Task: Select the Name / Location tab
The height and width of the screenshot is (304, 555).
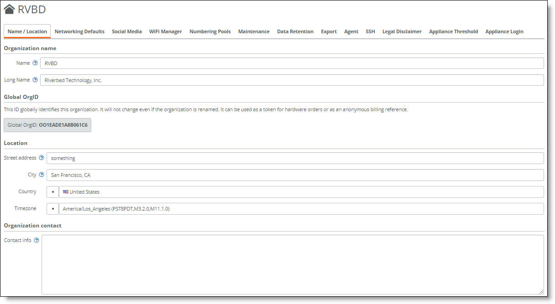Action: [27, 31]
